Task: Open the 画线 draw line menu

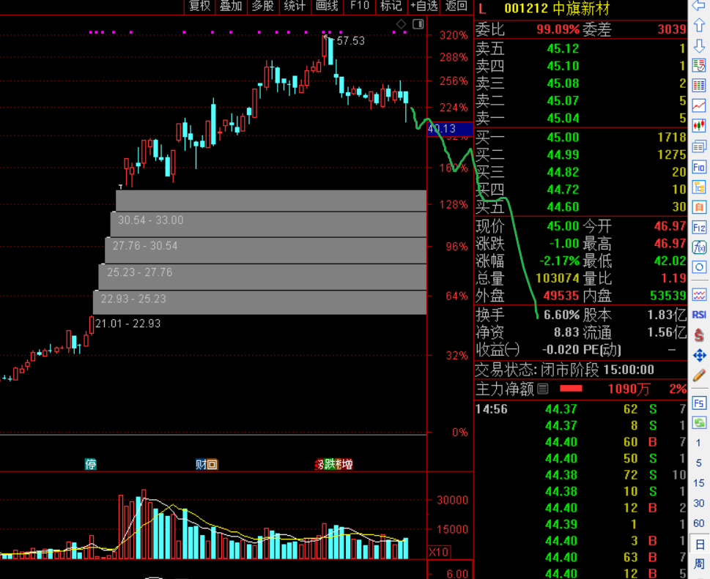Action: (x=327, y=6)
